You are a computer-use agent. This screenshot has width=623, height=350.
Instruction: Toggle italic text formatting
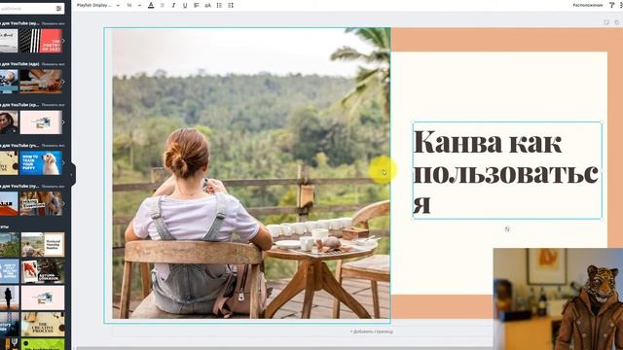[173, 5]
